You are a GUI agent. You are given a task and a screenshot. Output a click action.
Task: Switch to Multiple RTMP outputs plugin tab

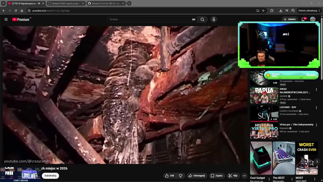65,4
